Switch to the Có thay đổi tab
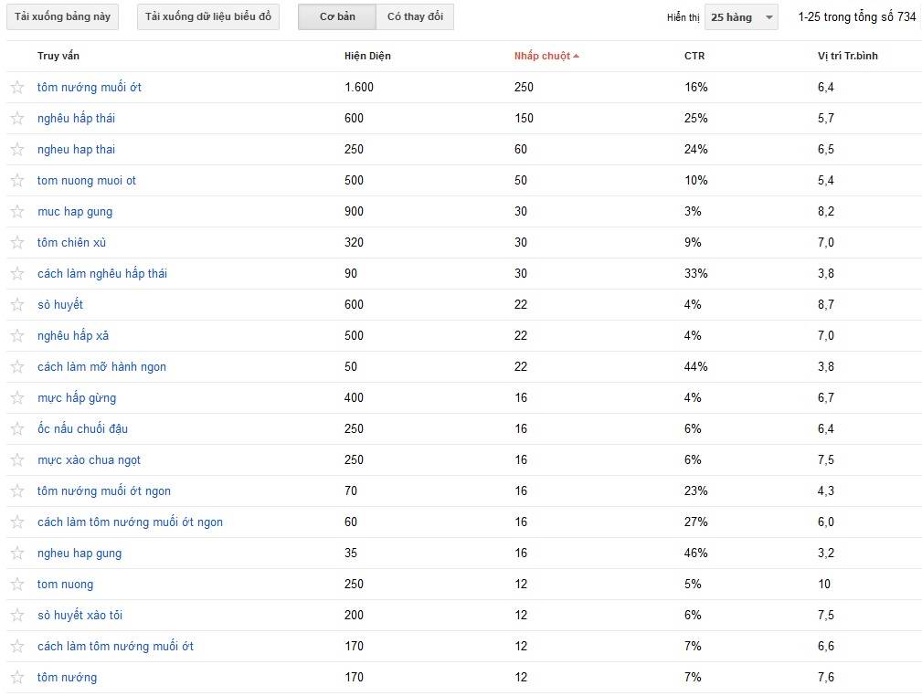Viewport: 922px width, 696px height. pos(415,17)
